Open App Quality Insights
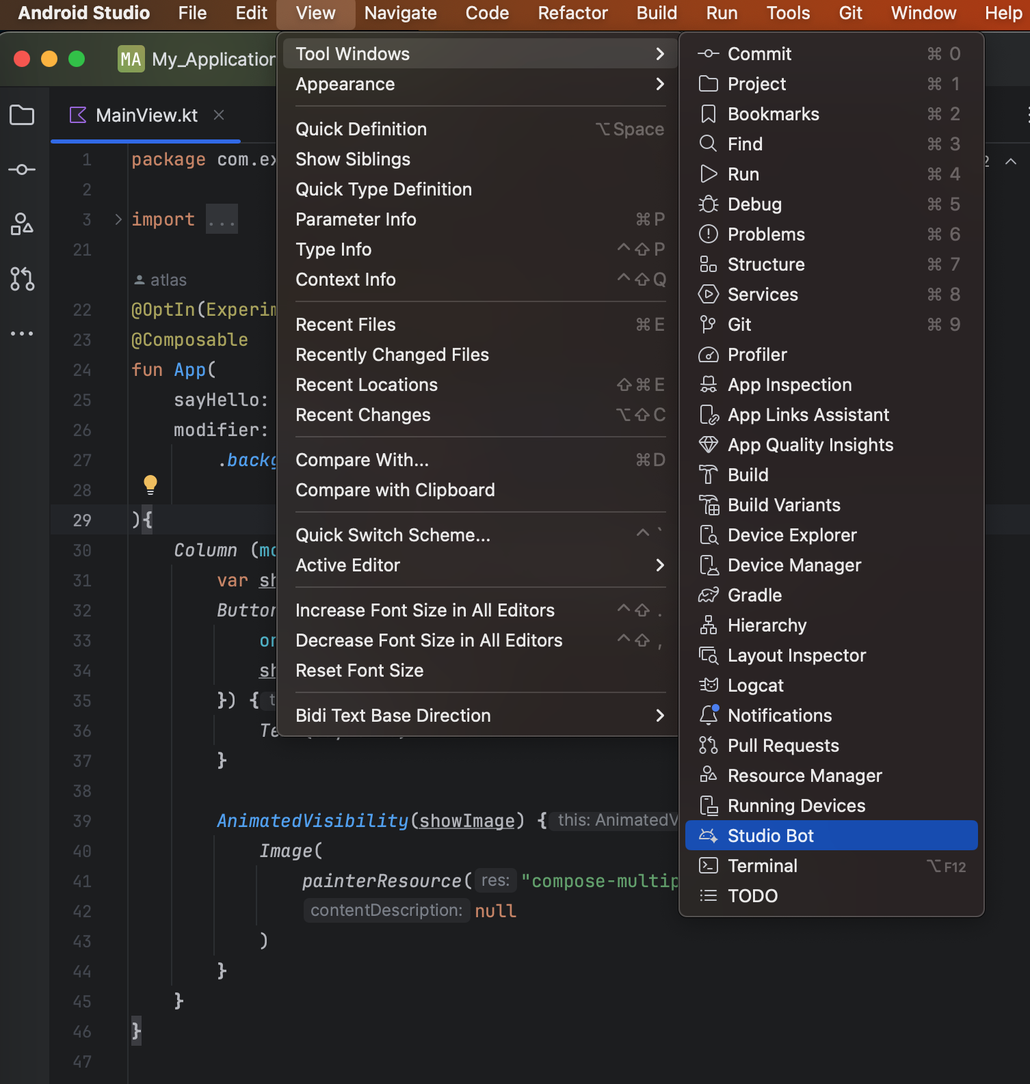This screenshot has height=1084, width=1030. [x=831, y=444]
